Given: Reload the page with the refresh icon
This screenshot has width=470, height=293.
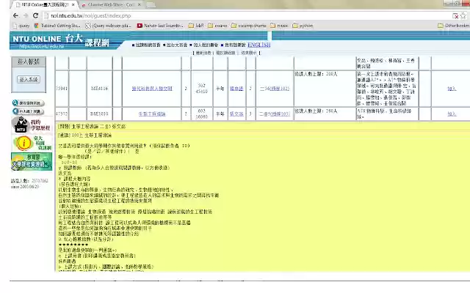Looking at the screenshot, I should (x=35, y=15).
